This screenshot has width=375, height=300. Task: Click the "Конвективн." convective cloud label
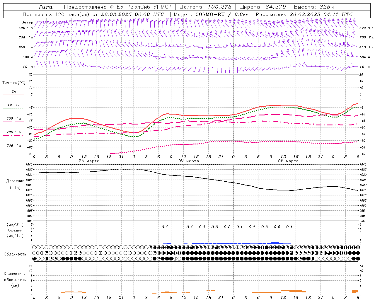point(15,274)
